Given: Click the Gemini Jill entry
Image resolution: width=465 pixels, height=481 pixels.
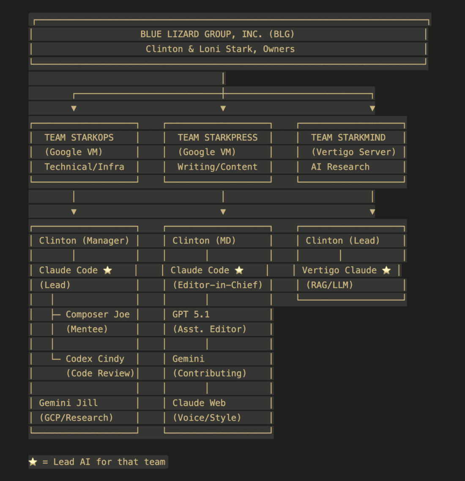Looking at the screenshot, I should coord(68,403).
